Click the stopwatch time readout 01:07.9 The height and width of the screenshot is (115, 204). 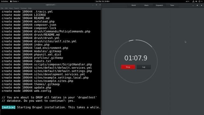tap(136, 58)
